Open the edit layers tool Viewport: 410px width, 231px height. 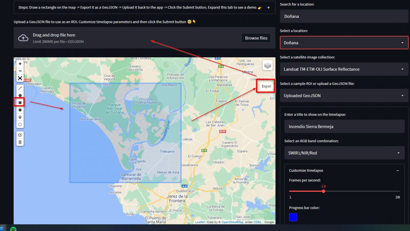tap(20, 134)
